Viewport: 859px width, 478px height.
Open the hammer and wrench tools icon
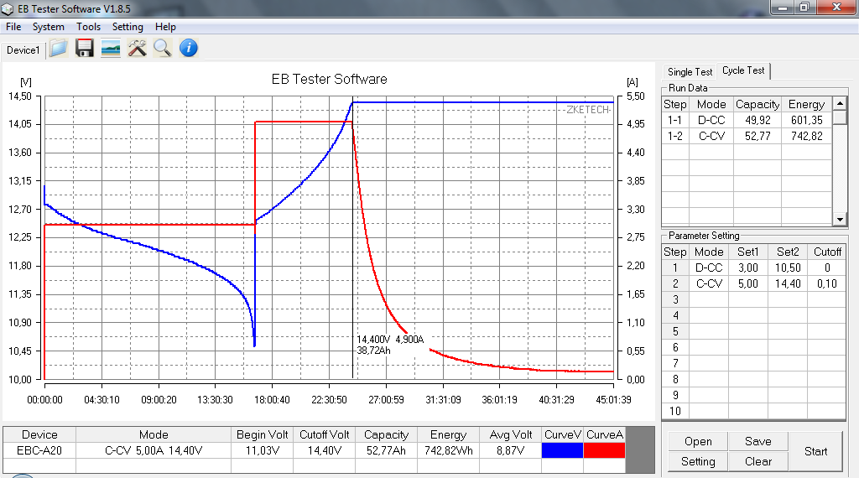pos(137,49)
